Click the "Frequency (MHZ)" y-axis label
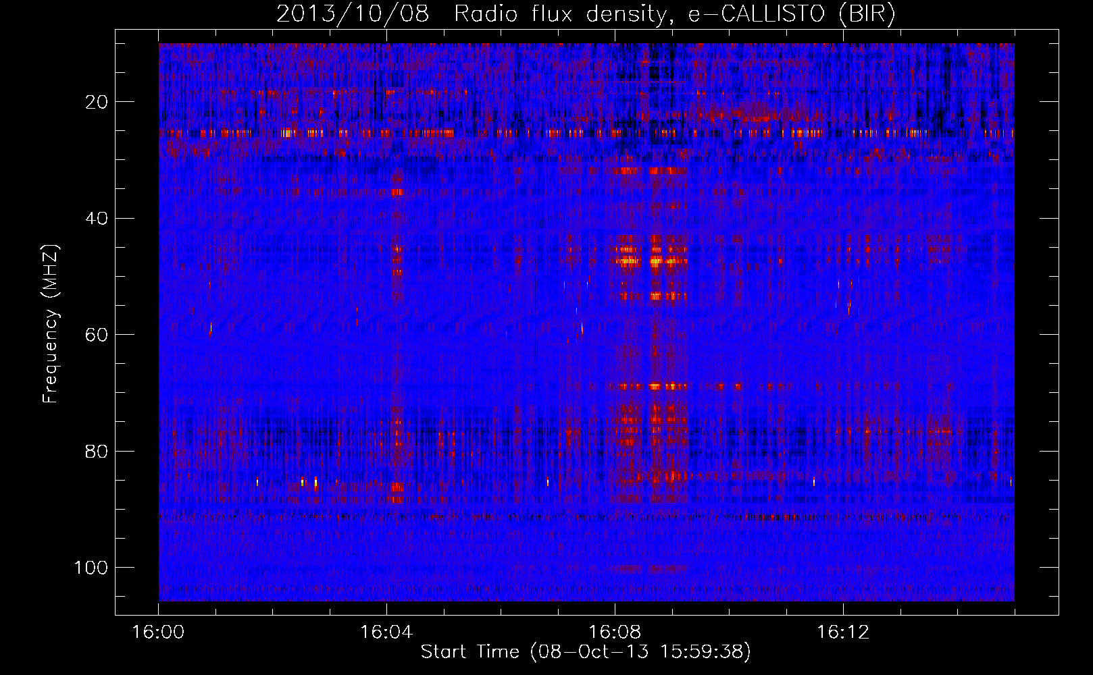This screenshot has height=675, width=1093. click(x=51, y=323)
